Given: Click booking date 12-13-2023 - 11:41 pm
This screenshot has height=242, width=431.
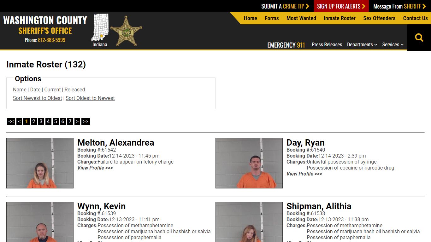Looking at the screenshot, I should pos(134,220).
